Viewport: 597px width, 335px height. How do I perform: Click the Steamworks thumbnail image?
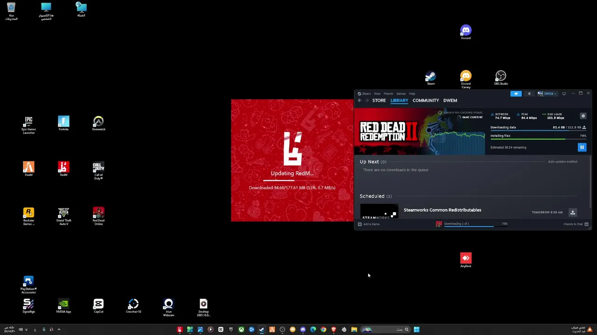379,212
